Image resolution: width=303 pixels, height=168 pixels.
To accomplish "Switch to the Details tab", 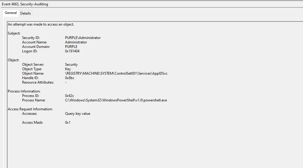I will 25,13.
